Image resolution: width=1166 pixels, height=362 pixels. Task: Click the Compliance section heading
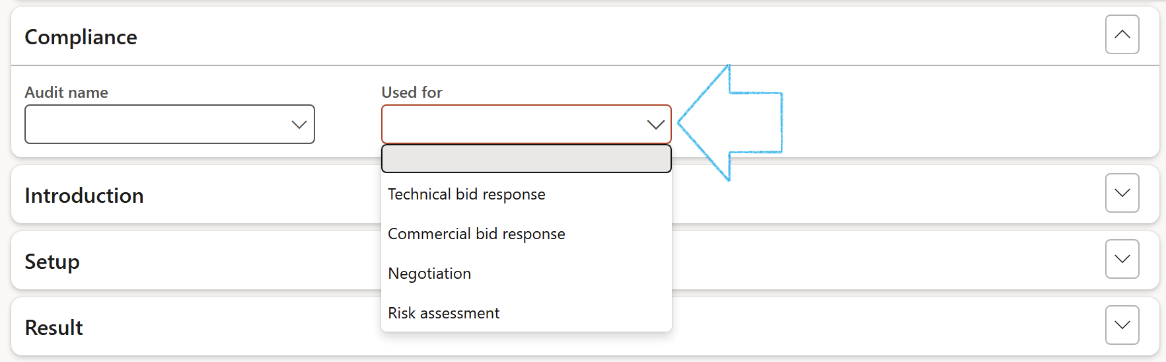81,37
